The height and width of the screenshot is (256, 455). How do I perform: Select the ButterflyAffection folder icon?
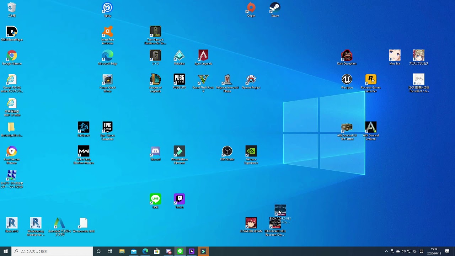coord(12,129)
